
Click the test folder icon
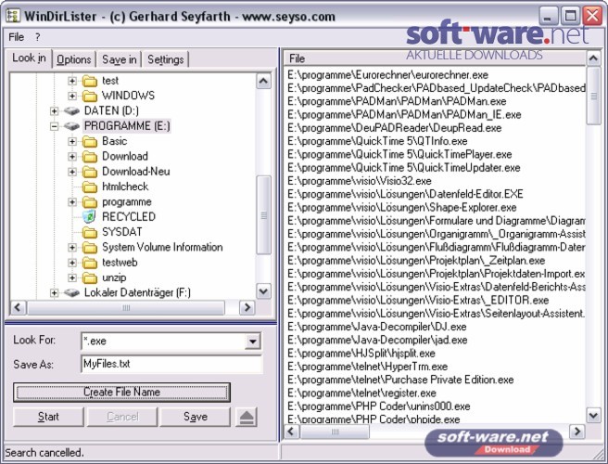90,81
